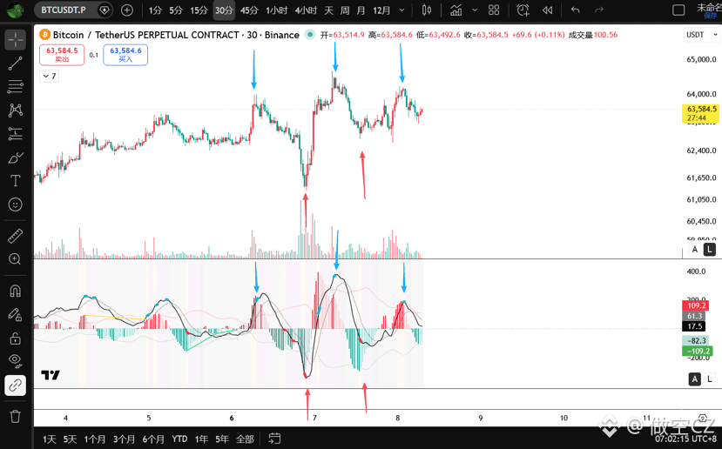
Task: Select the text annotation tool
Action: 15,181
